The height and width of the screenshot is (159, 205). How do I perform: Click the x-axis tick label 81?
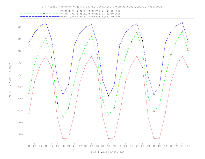tap(182, 146)
